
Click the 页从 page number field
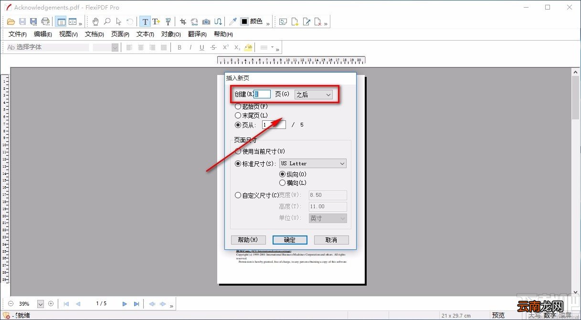pyautogui.click(x=274, y=125)
